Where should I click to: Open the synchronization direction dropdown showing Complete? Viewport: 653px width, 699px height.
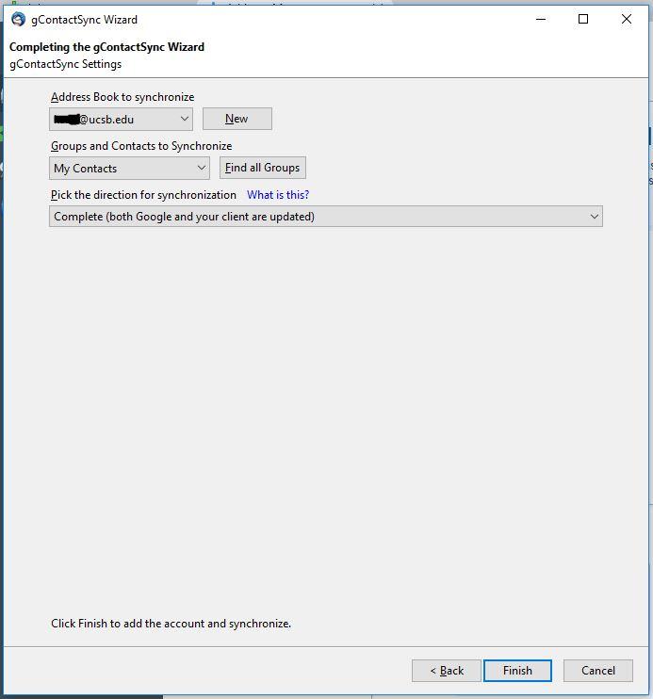pyautogui.click(x=326, y=217)
